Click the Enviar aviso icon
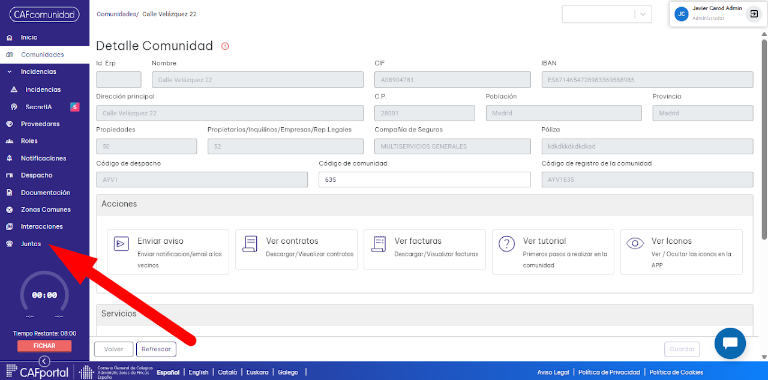Image resolution: width=768 pixels, height=380 pixels. coord(122,243)
